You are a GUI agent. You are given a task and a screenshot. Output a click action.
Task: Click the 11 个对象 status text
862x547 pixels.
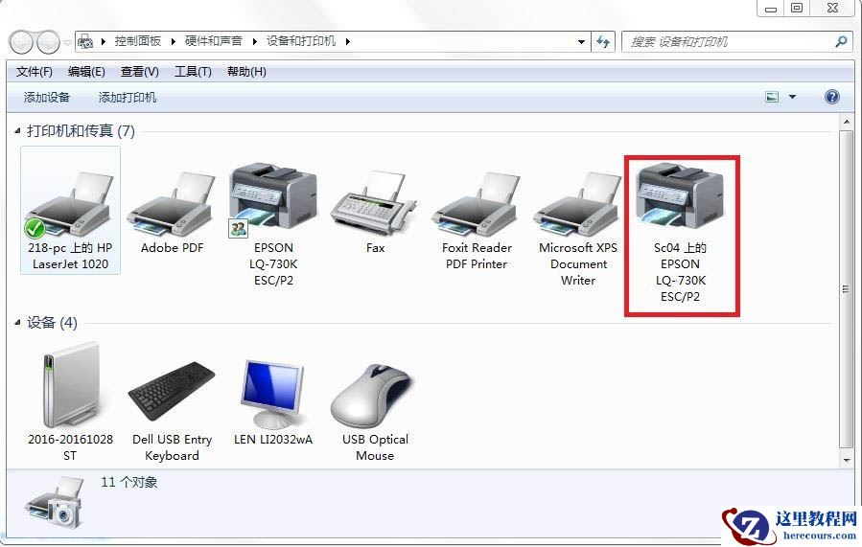tap(128, 483)
